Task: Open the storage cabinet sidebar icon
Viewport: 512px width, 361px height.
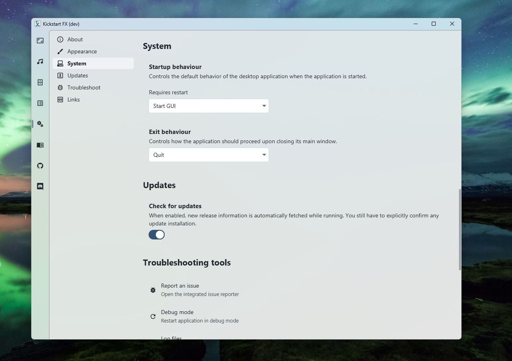Action: point(40,82)
